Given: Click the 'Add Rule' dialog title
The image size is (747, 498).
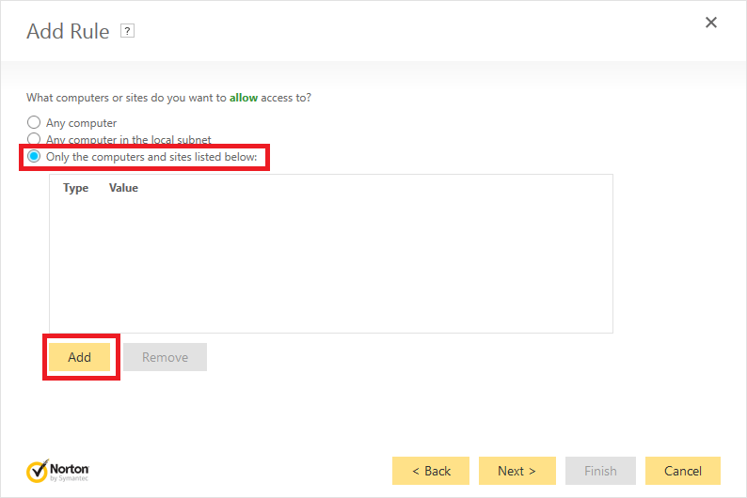Looking at the screenshot, I should (68, 31).
